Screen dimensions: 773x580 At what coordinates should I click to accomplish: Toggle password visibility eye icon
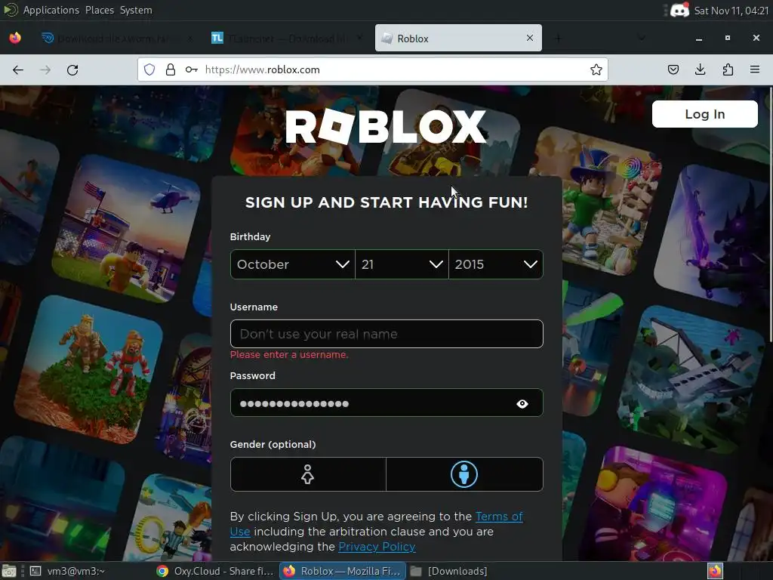(x=522, y=404)
